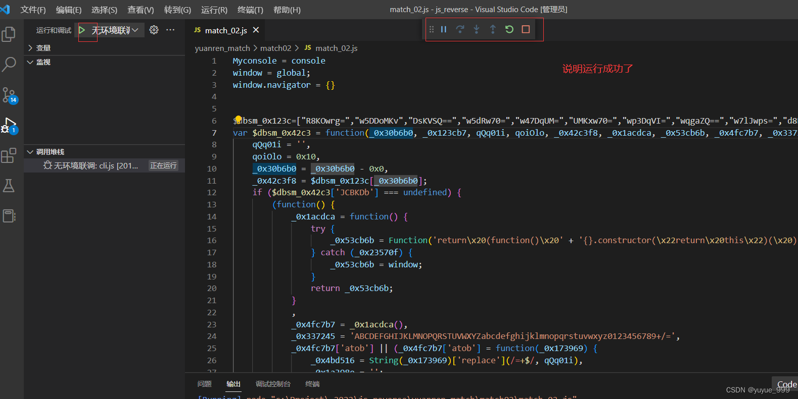
Task: Open the Testing flask view
Action: (9, 186)
